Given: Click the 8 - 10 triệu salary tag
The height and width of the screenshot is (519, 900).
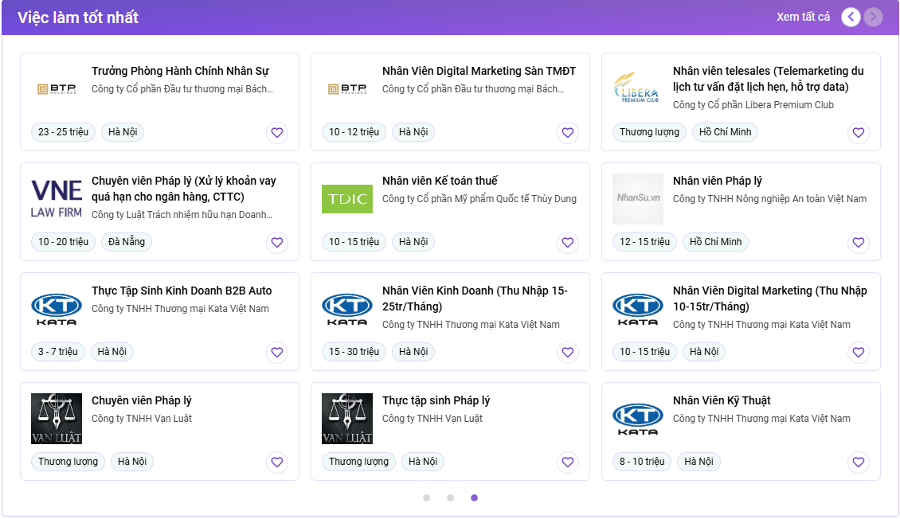Looking at the screenshot, I should click(x=642, y=462).
